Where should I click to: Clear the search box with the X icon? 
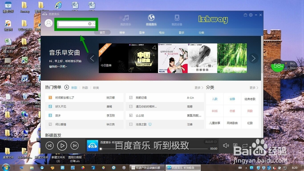click(90, 24)
